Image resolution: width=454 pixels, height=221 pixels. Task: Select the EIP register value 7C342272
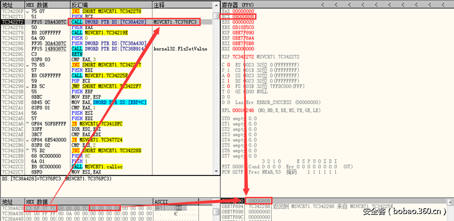click(244, 57)
